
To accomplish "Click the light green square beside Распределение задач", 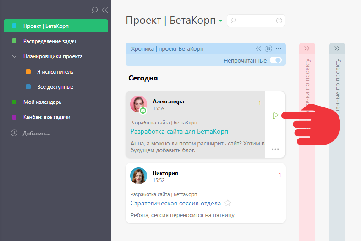I will pos(14,41).
